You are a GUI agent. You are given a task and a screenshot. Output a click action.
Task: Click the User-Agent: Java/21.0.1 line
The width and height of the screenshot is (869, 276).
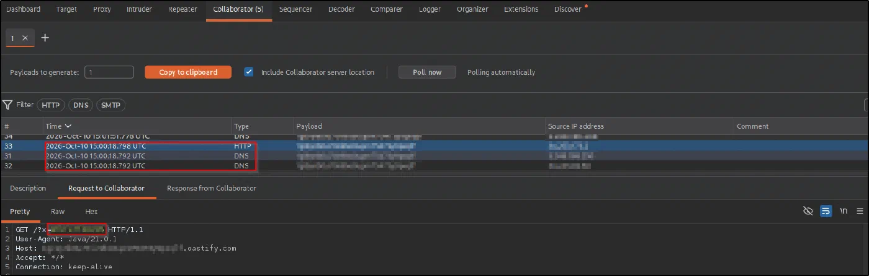coord(66,239)
